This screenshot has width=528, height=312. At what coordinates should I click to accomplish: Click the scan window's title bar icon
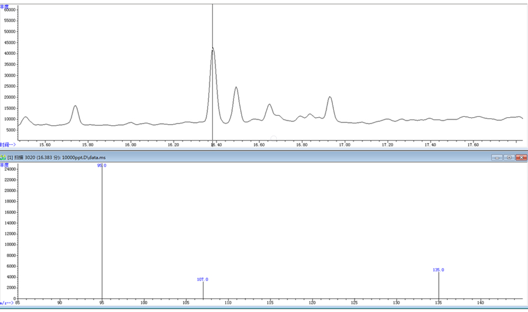click(x=3, y=157)
